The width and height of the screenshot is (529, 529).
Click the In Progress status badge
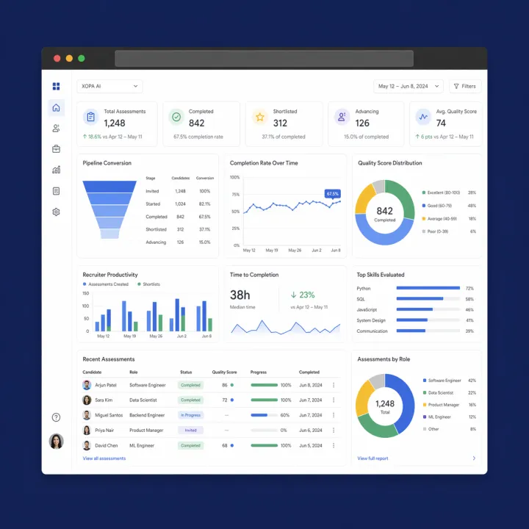(190, 415)
